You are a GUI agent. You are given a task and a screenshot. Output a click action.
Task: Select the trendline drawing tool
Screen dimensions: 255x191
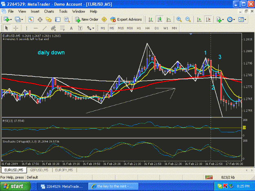tap(44, 28)
